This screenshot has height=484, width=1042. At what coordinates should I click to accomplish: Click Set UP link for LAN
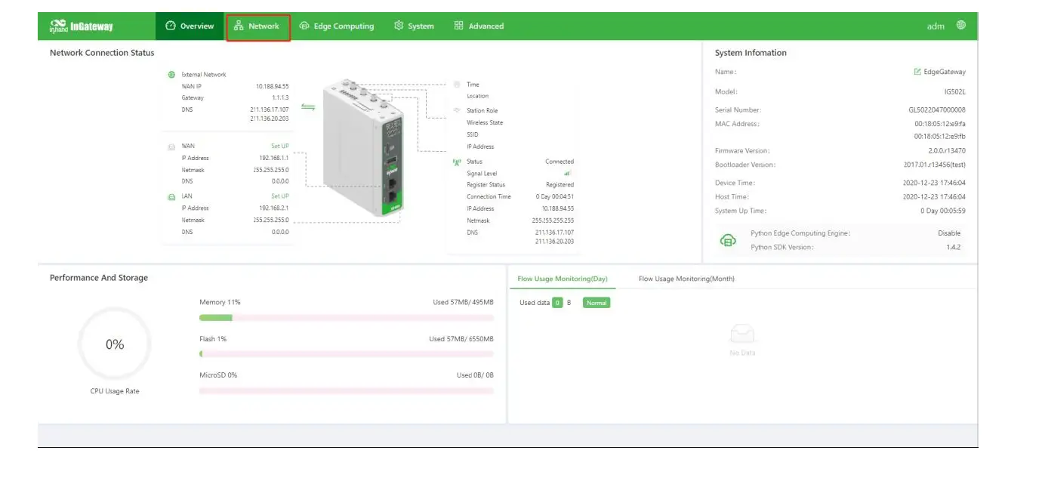[280, 196]
